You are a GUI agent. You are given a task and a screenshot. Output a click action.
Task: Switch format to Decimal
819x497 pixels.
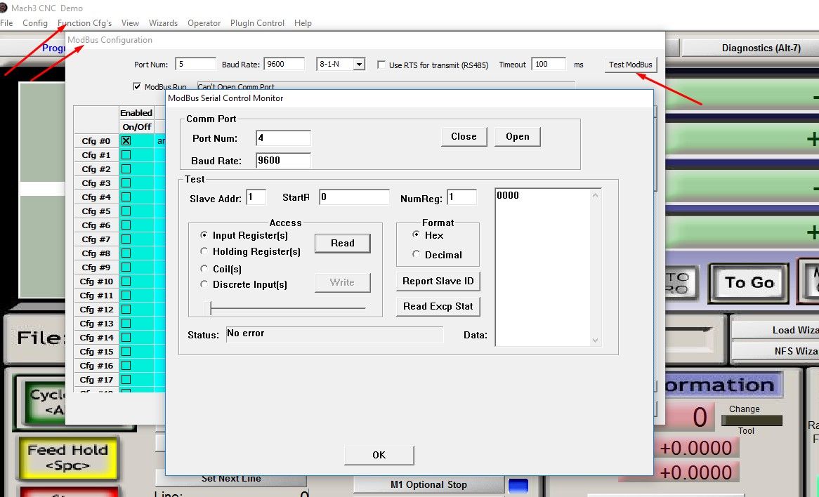416,254
